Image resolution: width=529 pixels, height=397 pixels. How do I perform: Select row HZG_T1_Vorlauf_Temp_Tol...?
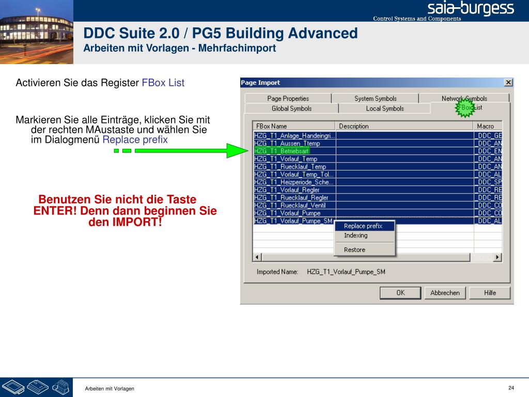[x=378, y=174]
